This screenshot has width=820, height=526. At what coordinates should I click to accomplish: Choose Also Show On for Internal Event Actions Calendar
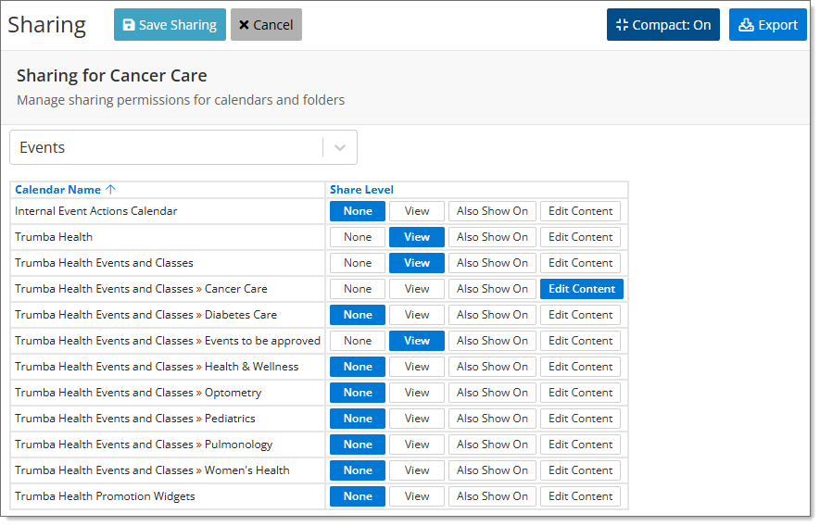coord(492,211)
